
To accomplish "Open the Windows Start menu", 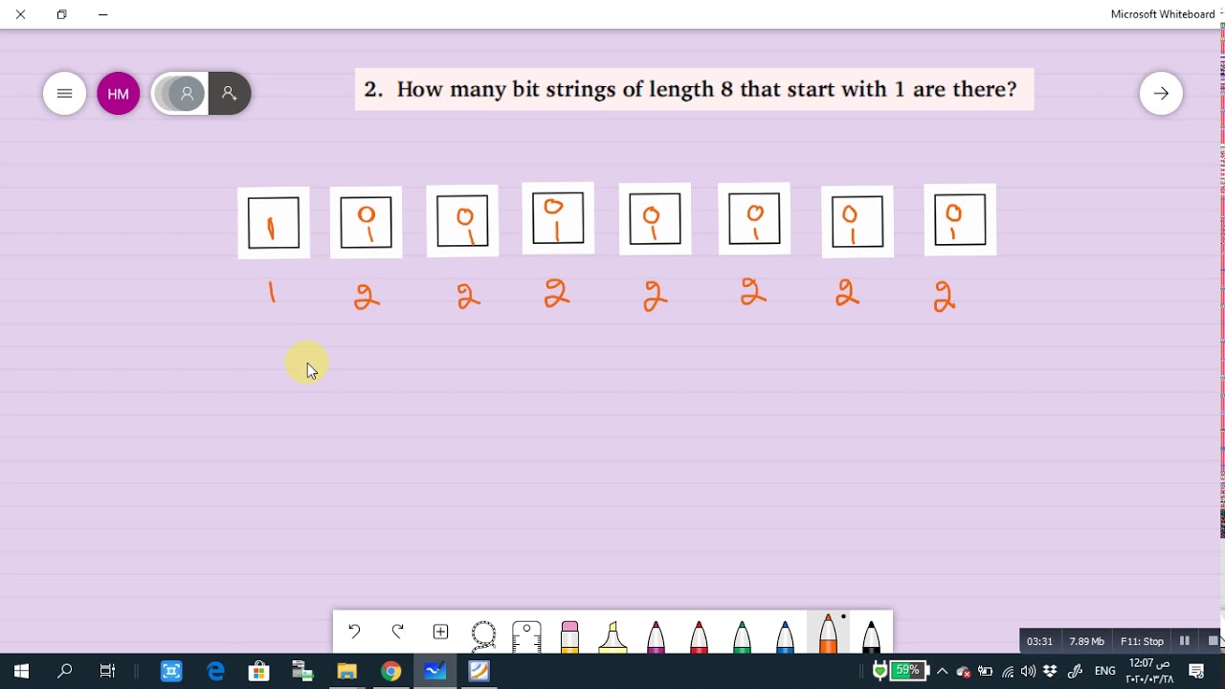I will click(21, 672).
